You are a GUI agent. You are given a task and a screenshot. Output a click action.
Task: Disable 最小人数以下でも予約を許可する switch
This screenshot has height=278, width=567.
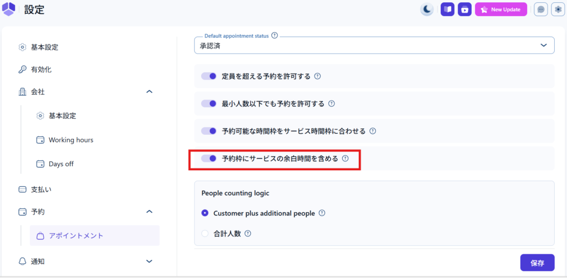point(209,104)
